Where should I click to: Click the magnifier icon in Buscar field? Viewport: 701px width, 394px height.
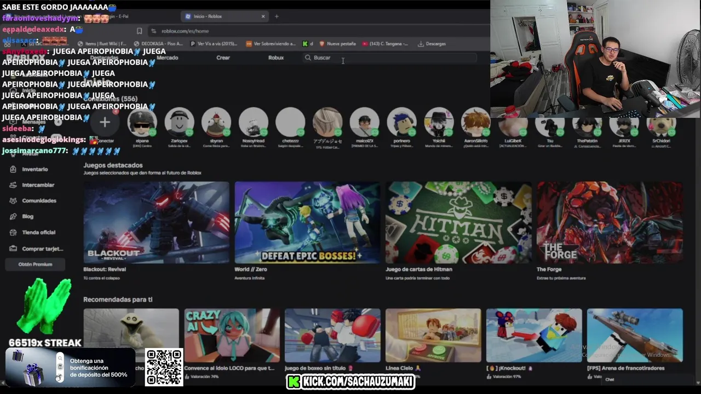[308, 57]
